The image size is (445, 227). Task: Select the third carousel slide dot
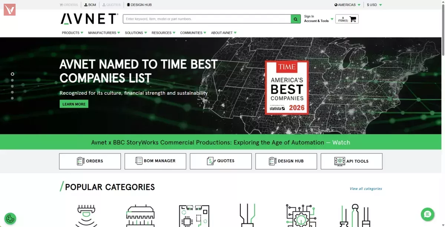point(12,86)
